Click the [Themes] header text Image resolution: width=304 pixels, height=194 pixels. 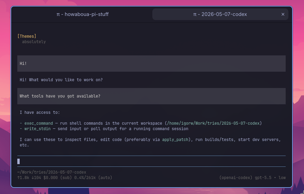pyautogui.click(x=27, y=36)
